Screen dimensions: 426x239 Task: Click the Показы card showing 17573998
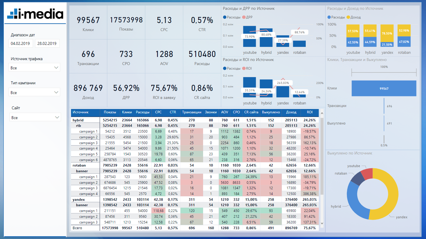coord(126,23)
